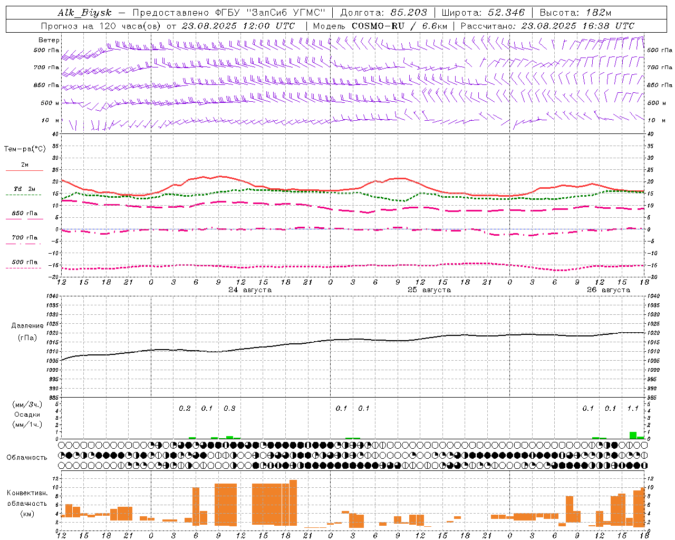Click the 1.1 precipitation value
Viewport: 675px width, 540px height.
click(x=633, y=408)
